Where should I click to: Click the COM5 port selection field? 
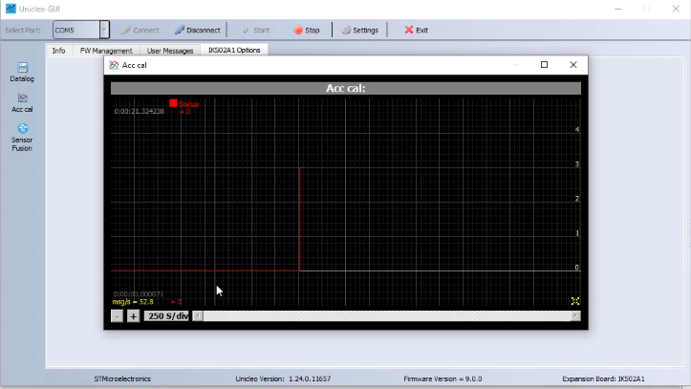(76, 30)
